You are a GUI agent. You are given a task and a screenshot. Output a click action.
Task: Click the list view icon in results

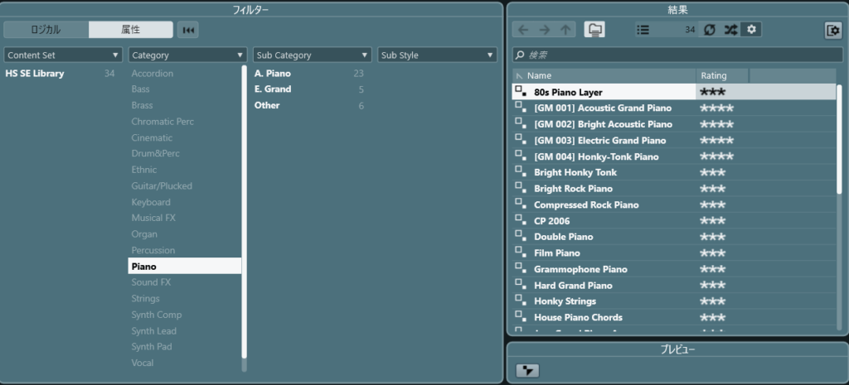click(643, 30)
